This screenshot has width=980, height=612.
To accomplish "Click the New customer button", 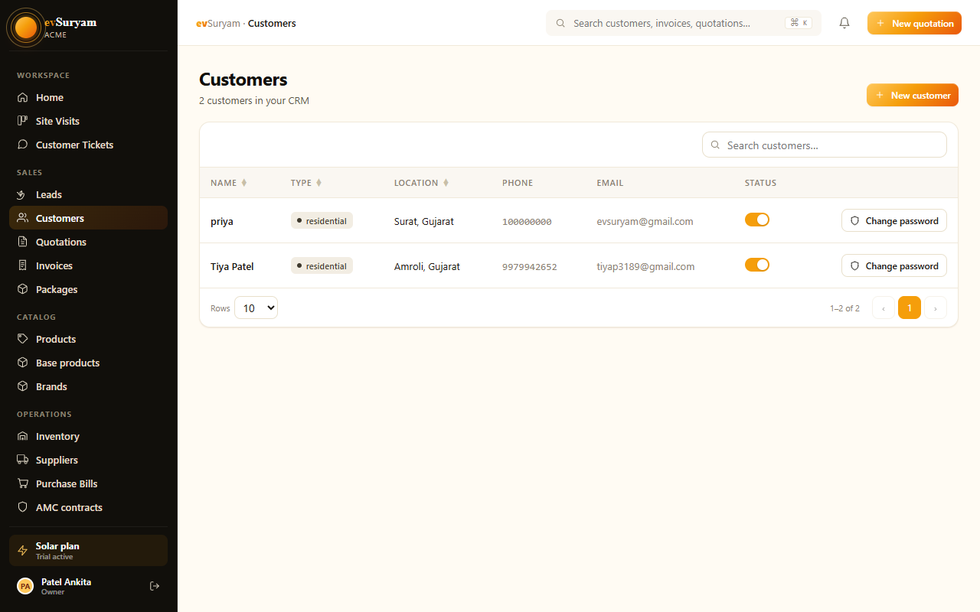I will pyautogui.click(x=913, y=95).
